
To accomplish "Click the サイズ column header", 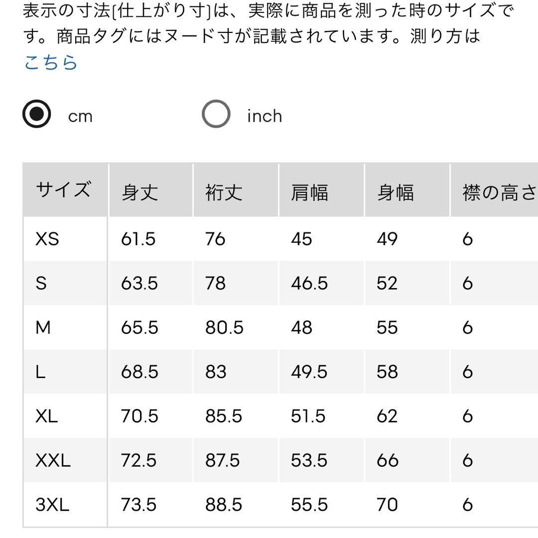I will 65,190.
